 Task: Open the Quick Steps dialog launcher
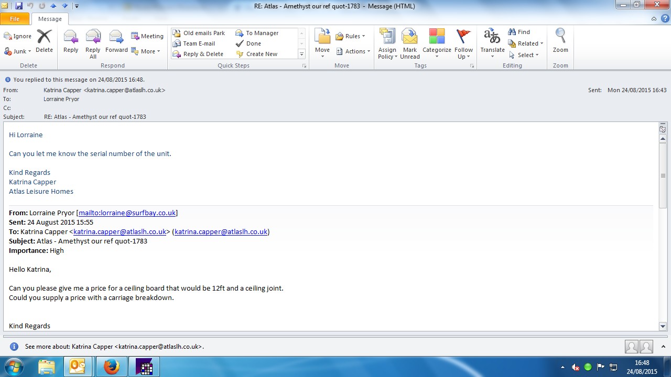pos(304,66)
